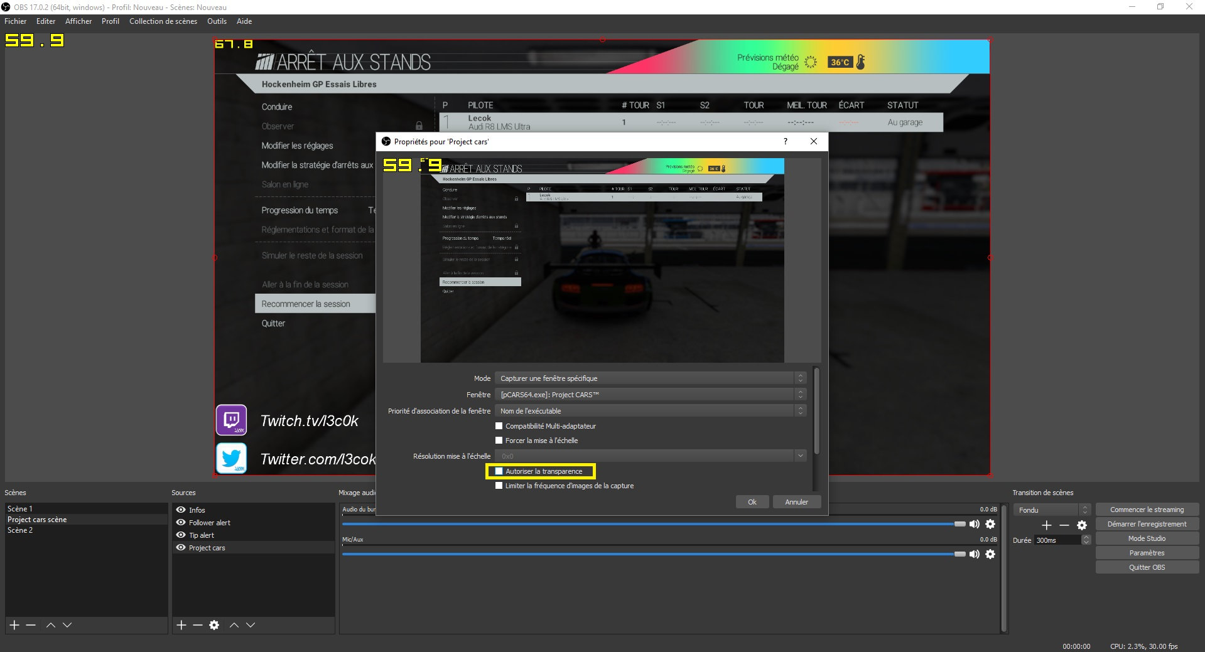Enable Mode Studio
This screenshot has width=1205, height=652.
pyautogui.click(x=1147, y=538)
